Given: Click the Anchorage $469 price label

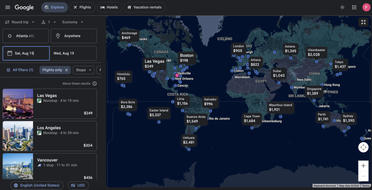Looking at the screenshot, I should 129,36.
